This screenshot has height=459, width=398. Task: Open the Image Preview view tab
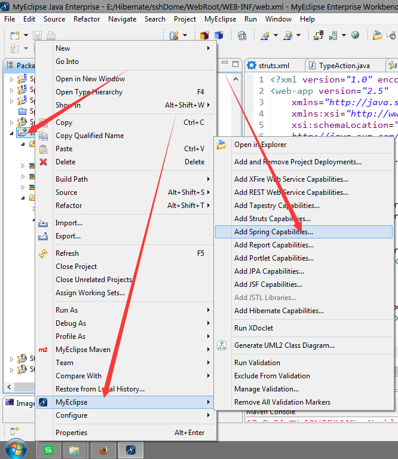pos(20,403)
